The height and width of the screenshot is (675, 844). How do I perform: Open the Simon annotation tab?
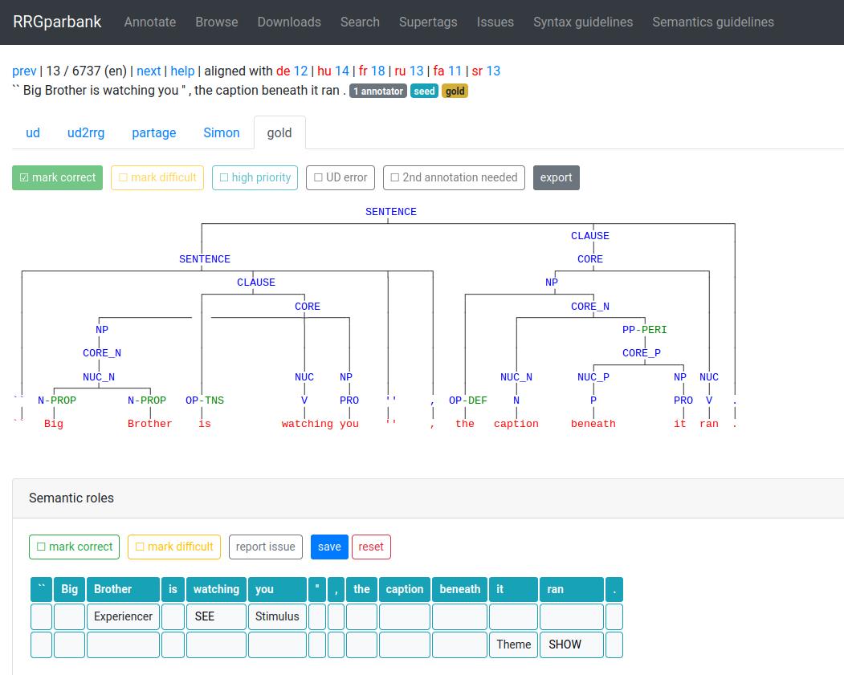tap(222, 132)
